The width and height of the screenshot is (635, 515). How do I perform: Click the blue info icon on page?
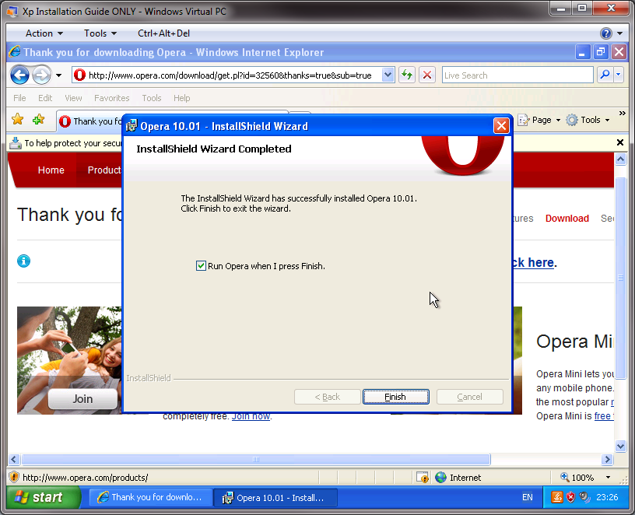tap(23, 261)
